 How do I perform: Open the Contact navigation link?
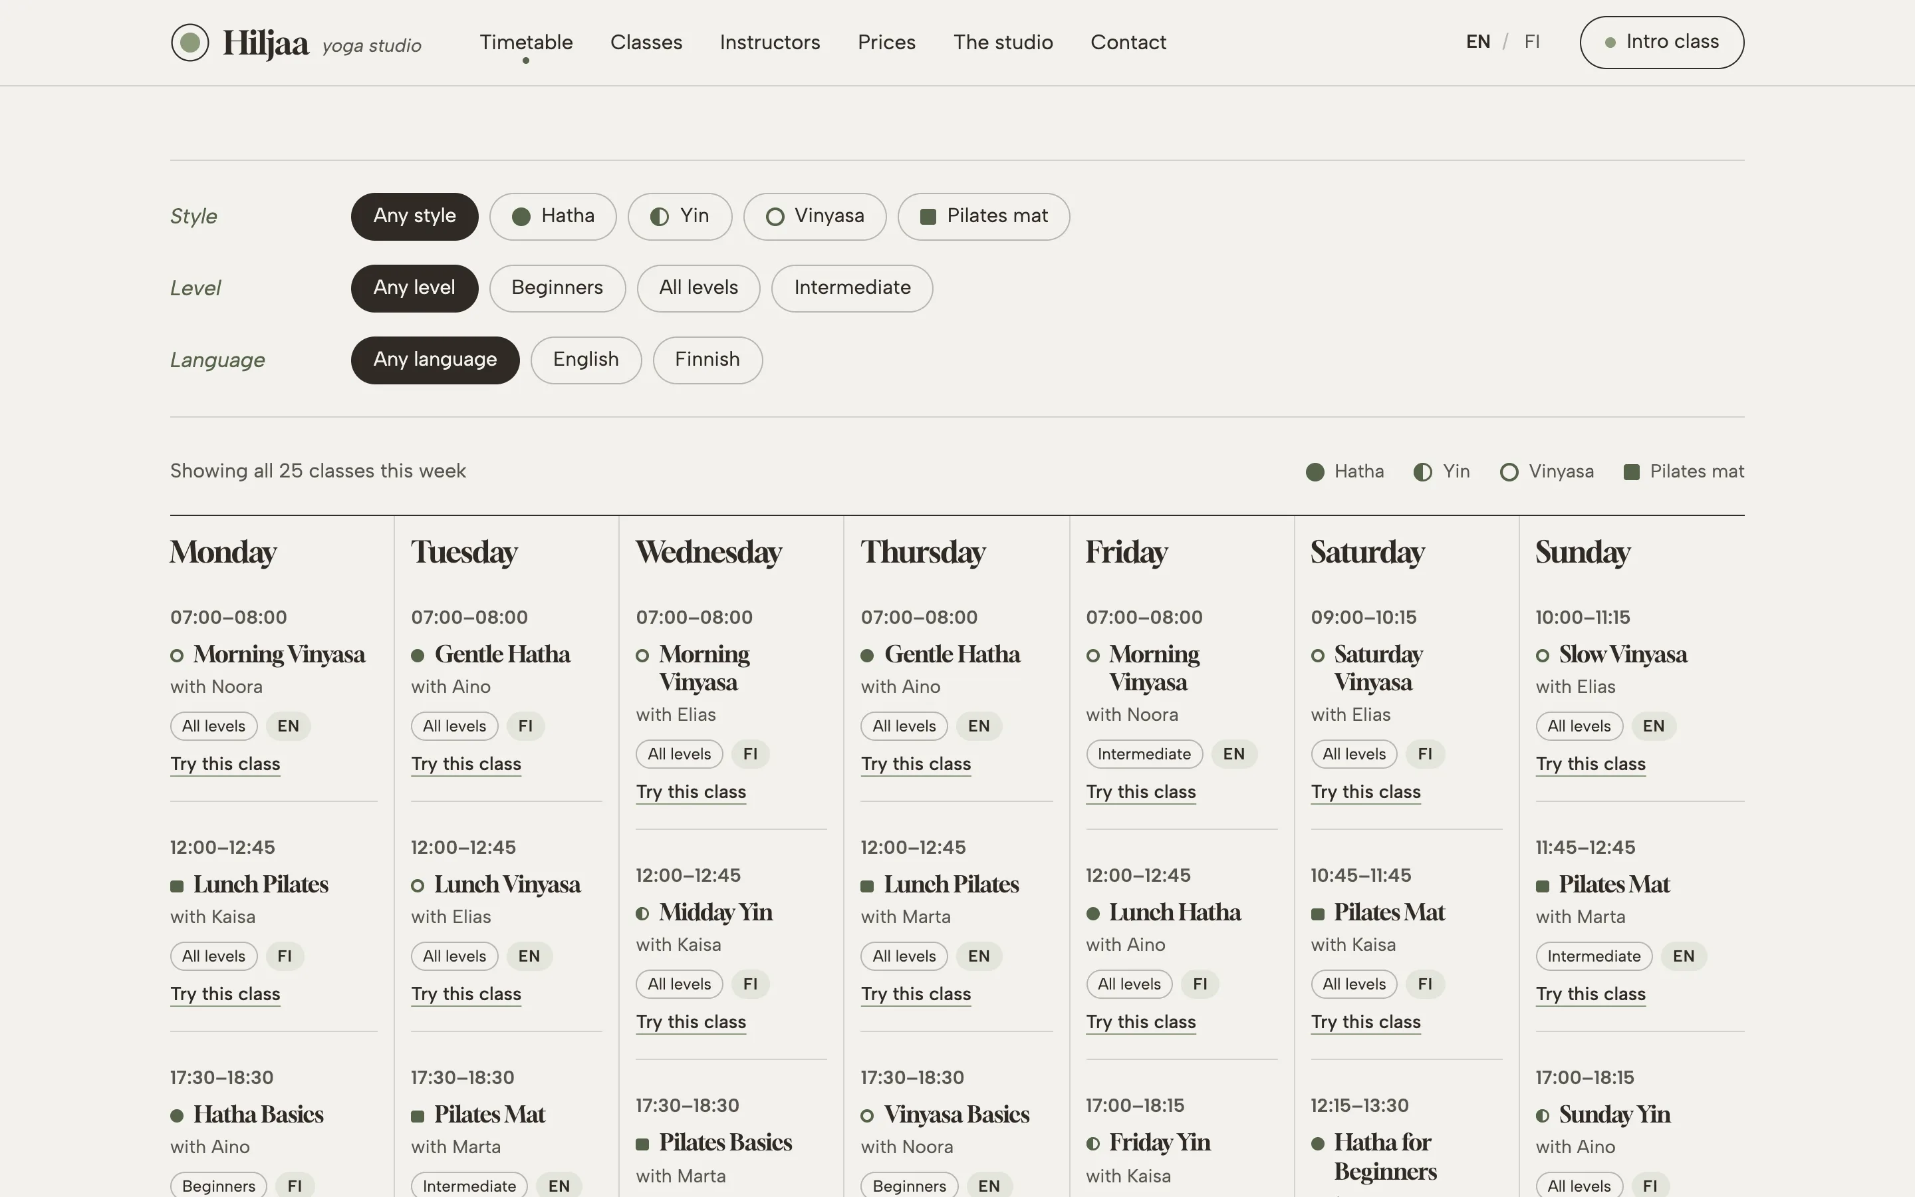1128,43
